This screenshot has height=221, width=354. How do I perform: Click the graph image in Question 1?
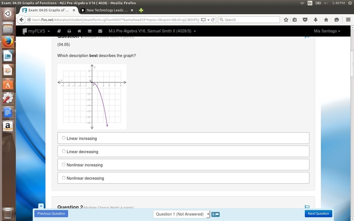92,97
